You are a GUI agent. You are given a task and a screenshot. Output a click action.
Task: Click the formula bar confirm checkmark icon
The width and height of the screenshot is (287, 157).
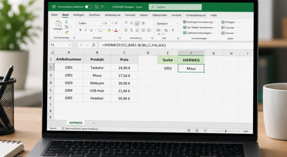tap(87, 45)
